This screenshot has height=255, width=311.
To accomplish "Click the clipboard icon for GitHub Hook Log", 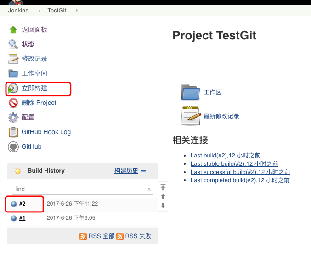I will (13, 132).
